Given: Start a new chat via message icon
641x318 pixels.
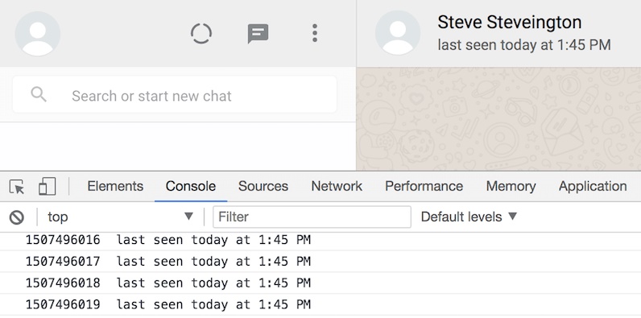Looking at the screenshot, I should point(258,34).
